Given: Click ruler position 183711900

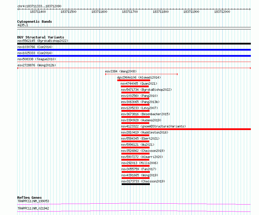Looking at the screenshot, I should (x=191, y=12).
